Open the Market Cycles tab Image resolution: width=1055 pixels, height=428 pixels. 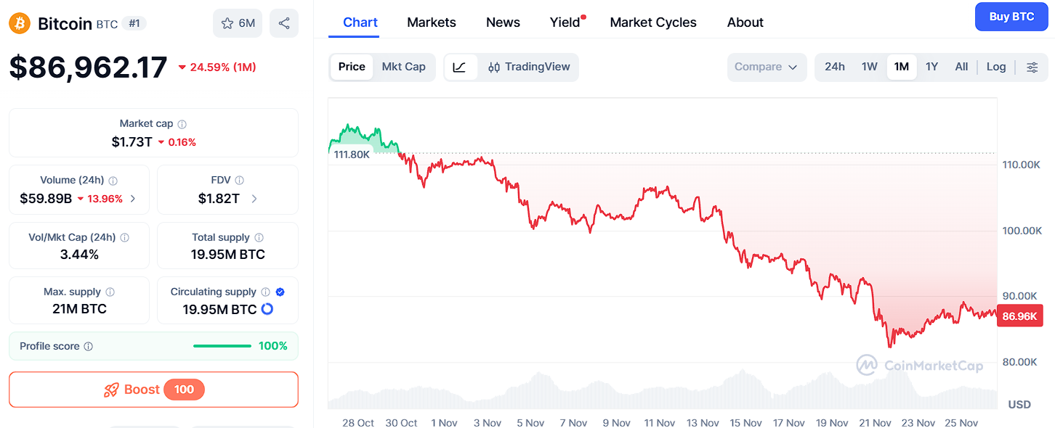coord(652,22)
